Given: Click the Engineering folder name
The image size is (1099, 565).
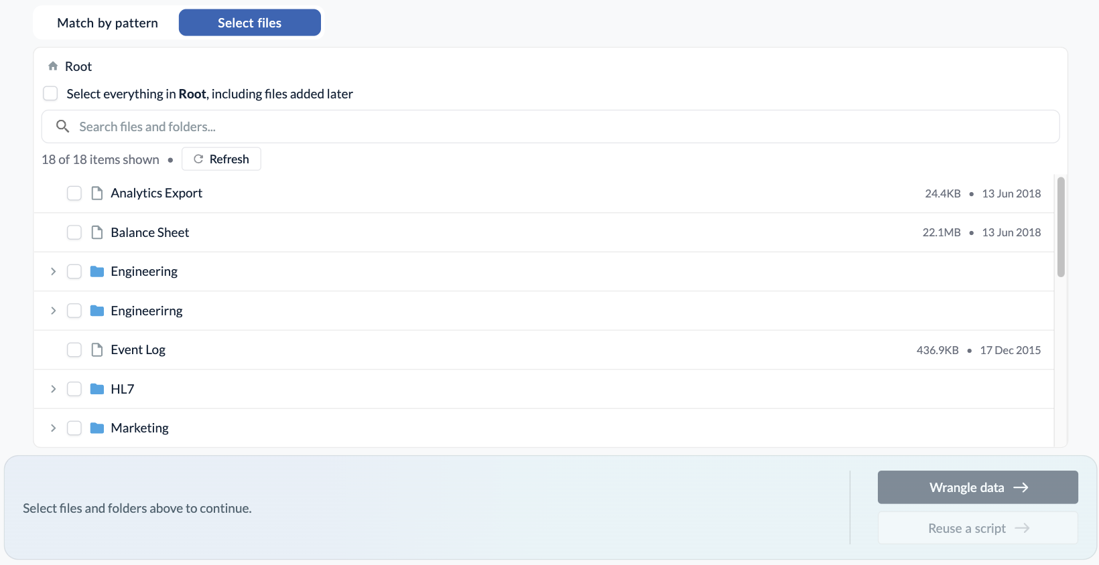Looking at the screenshot, I should click(144, 271).
